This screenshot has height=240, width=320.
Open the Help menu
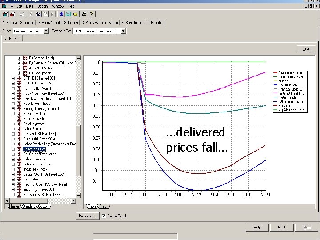71,6
